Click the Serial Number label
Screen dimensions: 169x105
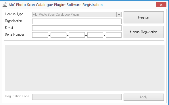[x=14, y=35]
